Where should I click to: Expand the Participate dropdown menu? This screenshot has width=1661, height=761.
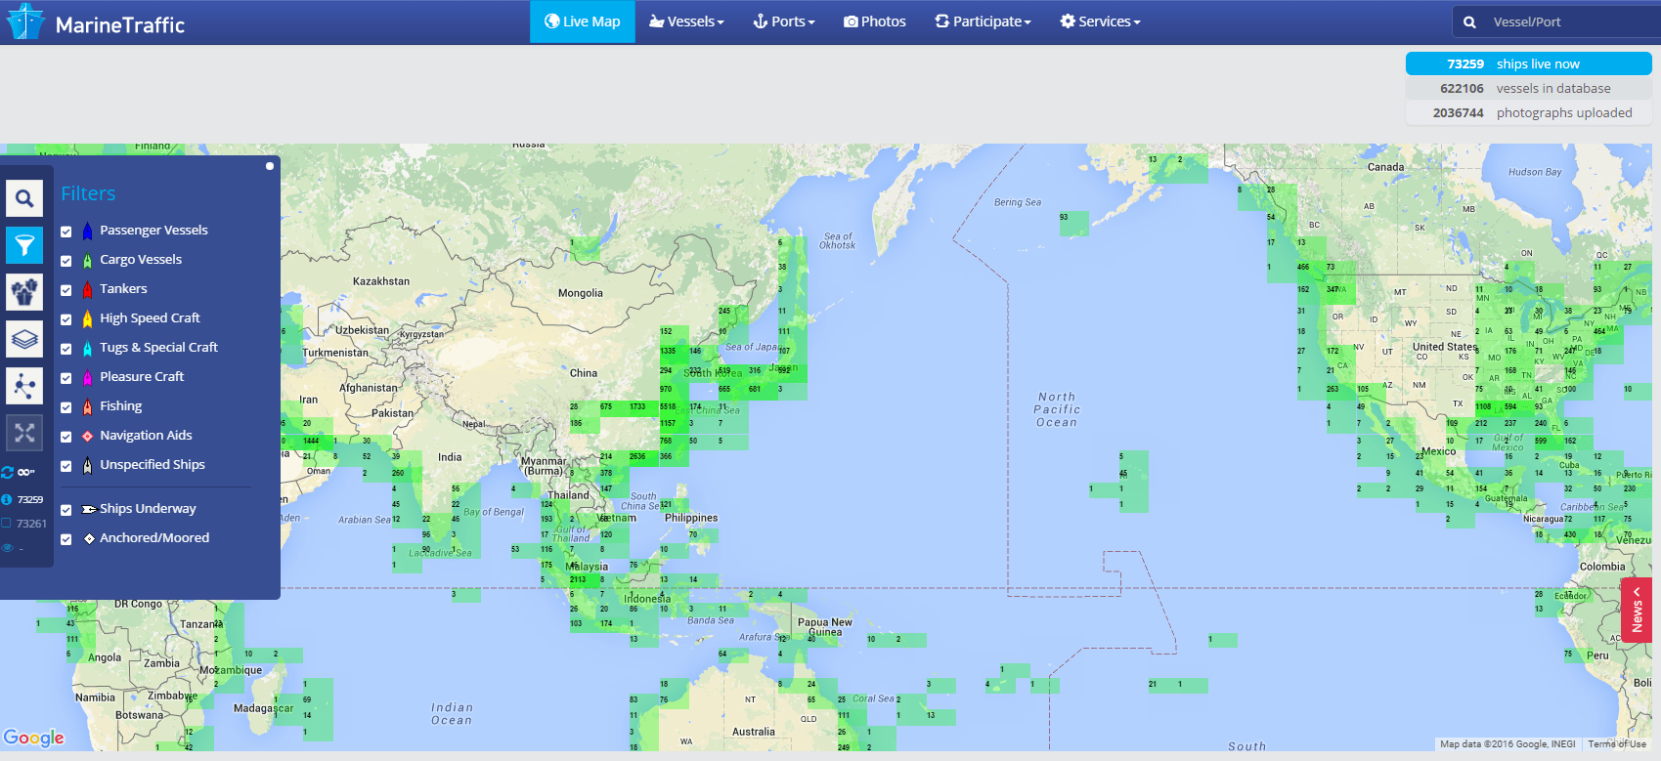[x=983, y=21]
